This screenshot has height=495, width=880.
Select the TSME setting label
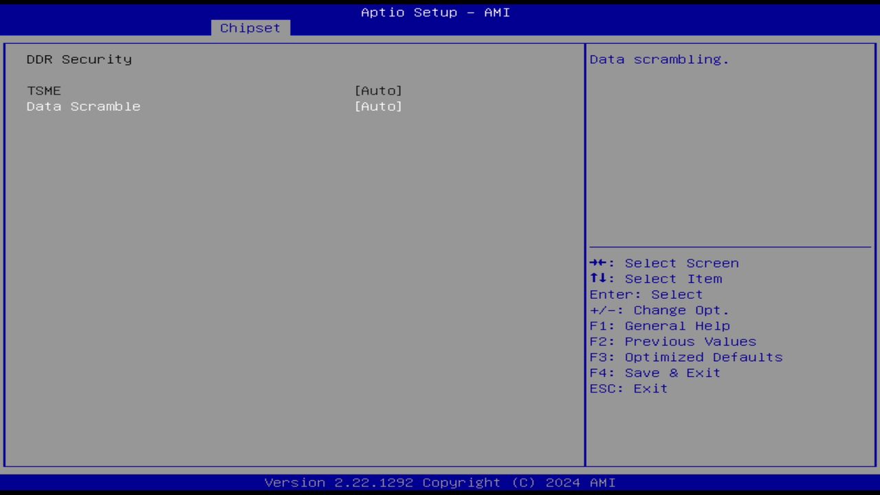click(x=44, y=91)
